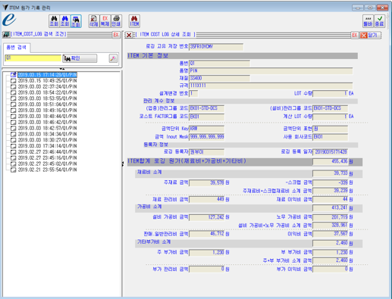Click the 로깅 고유 저장 번호 field
The height and width of the screenshot is (299, 392).
(216, 47)
